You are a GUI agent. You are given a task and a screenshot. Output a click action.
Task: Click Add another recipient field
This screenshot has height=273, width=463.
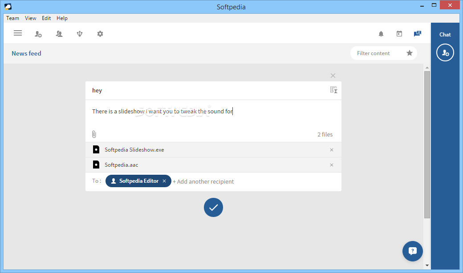pos(203,181)
